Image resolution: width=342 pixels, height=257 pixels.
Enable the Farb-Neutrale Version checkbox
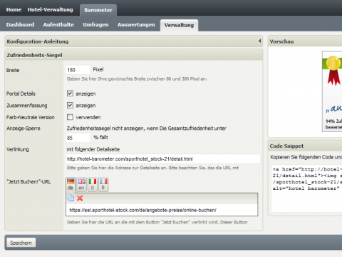coord(70,117)
